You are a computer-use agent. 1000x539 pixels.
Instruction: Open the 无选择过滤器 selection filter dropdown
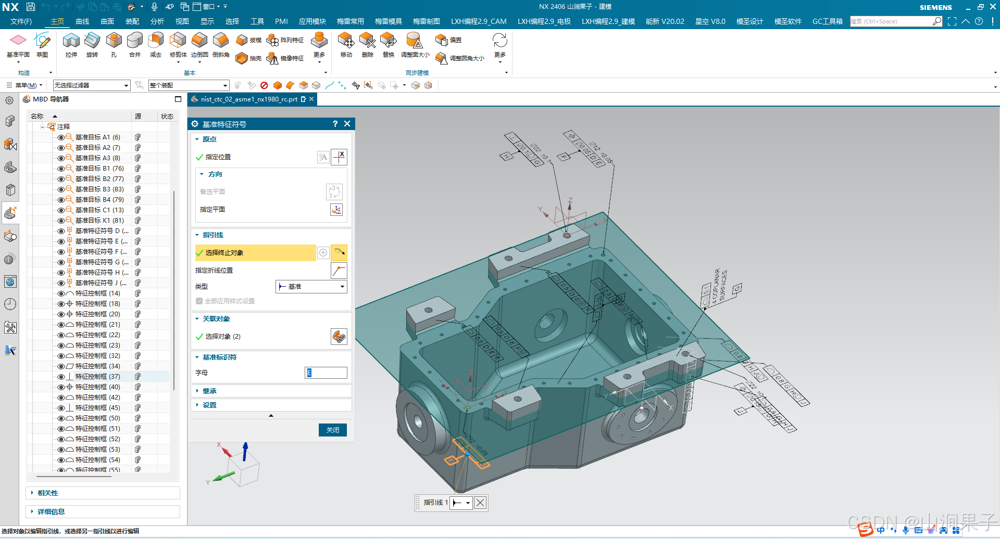(92, 85)
